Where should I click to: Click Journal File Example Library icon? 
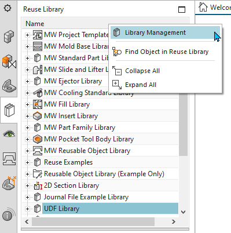click(38, 197)
